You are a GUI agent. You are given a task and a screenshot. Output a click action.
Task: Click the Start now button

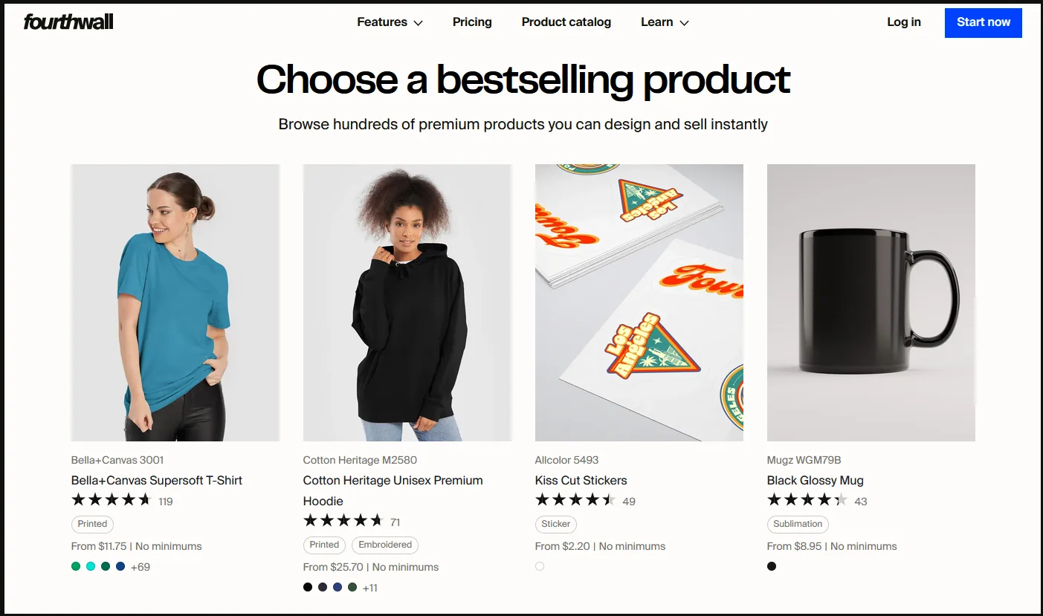[x=983, y=22]
